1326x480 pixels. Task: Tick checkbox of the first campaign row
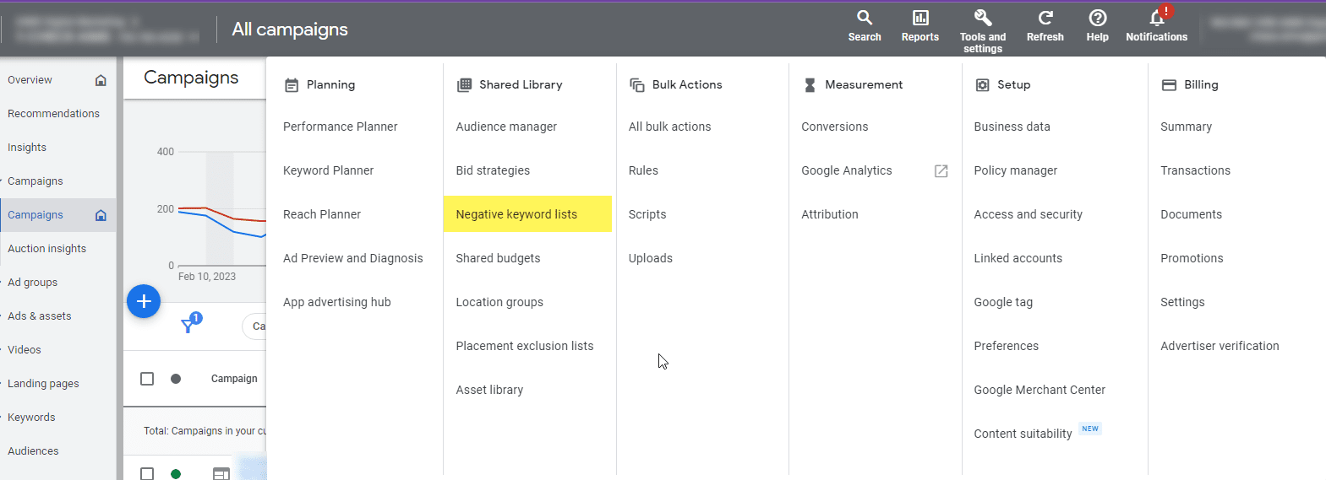coord(147,474)
